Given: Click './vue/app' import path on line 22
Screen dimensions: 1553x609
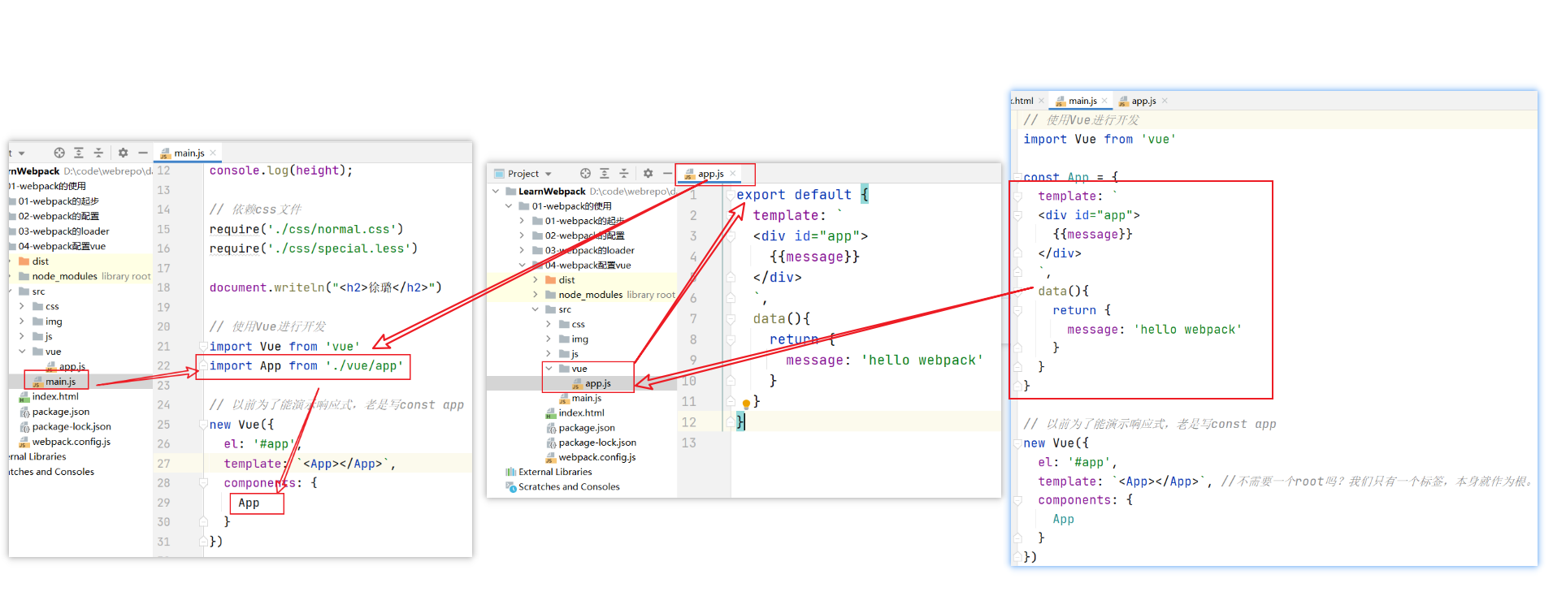Looking at the screenshot, I should click(365, 366).
